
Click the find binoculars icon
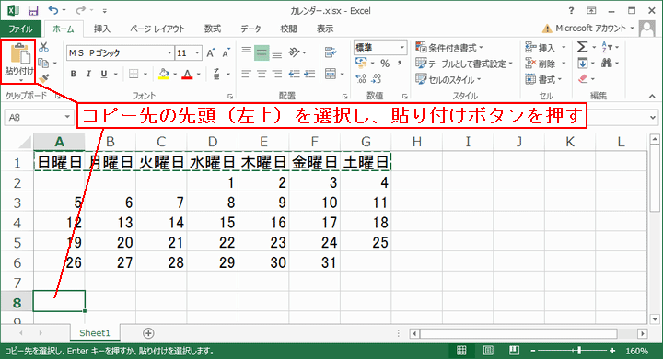coord(607,63)
